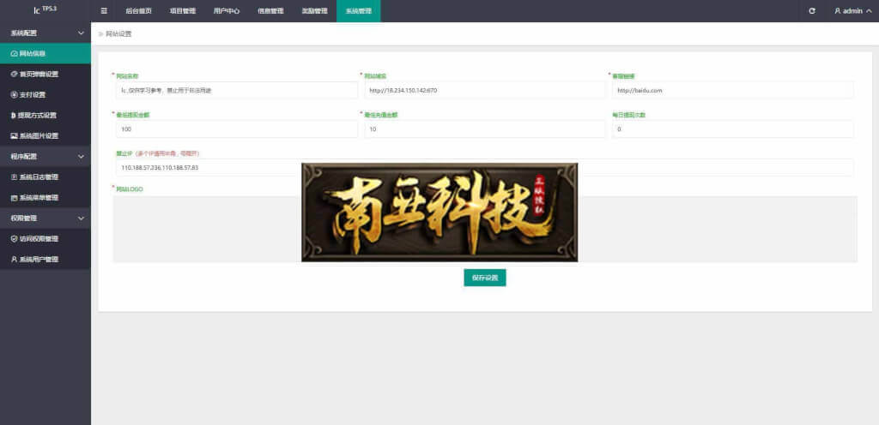The height and width of the screenshot is (425, 879).
Task: Open the 用户中心 top menu
Action: tap(227, 10)
